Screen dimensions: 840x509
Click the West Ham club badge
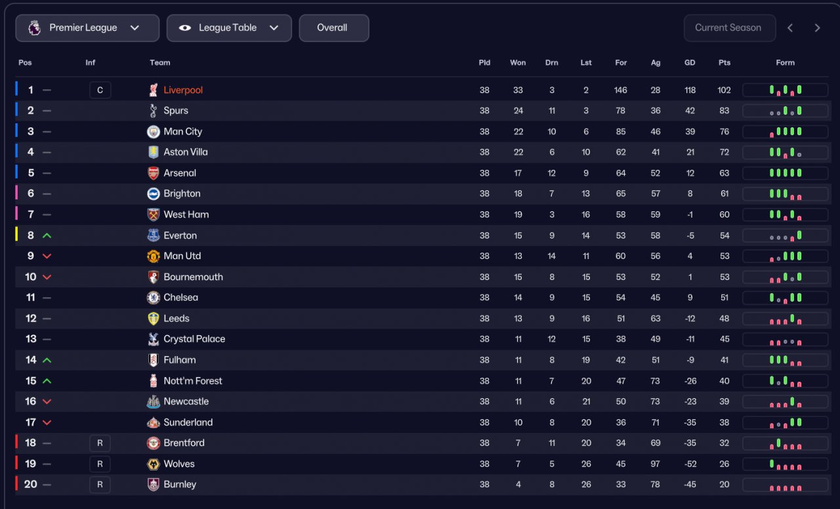coord(154,214)
